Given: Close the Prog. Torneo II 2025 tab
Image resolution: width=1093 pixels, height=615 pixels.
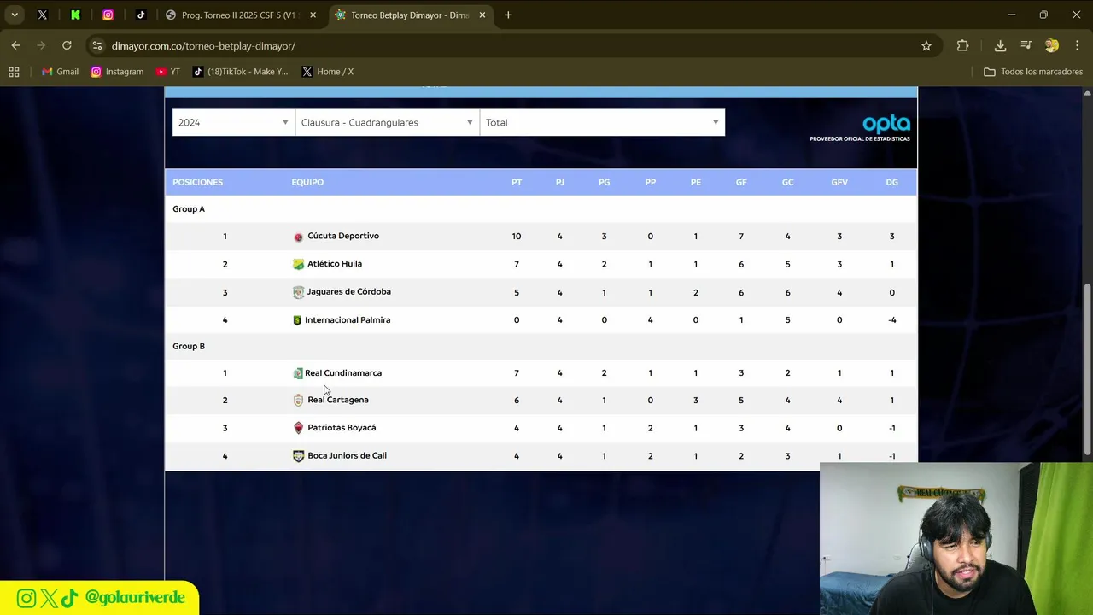Looking at the screenshot, I should [313, 15].
